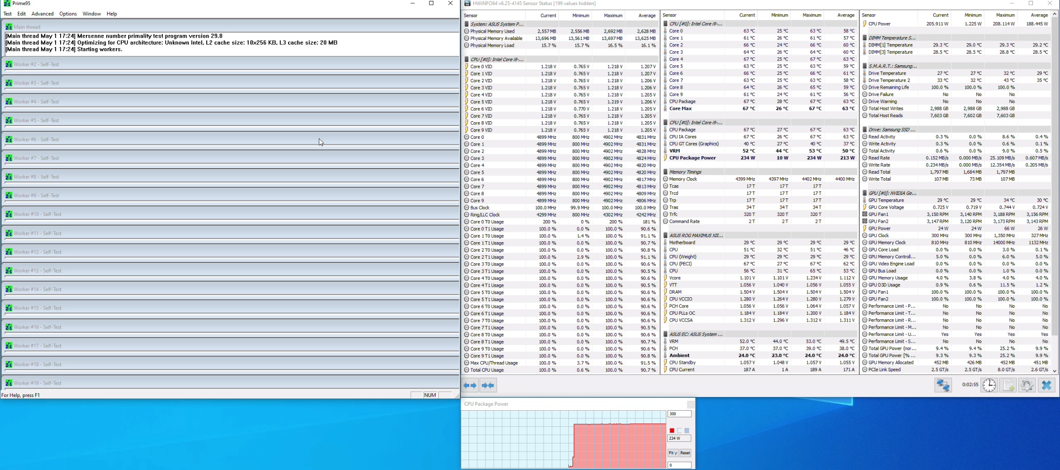Click the Worker #4 window icon
This screenshot has height=470, width=1060.
pyautogui.click(x=9, y=102)
